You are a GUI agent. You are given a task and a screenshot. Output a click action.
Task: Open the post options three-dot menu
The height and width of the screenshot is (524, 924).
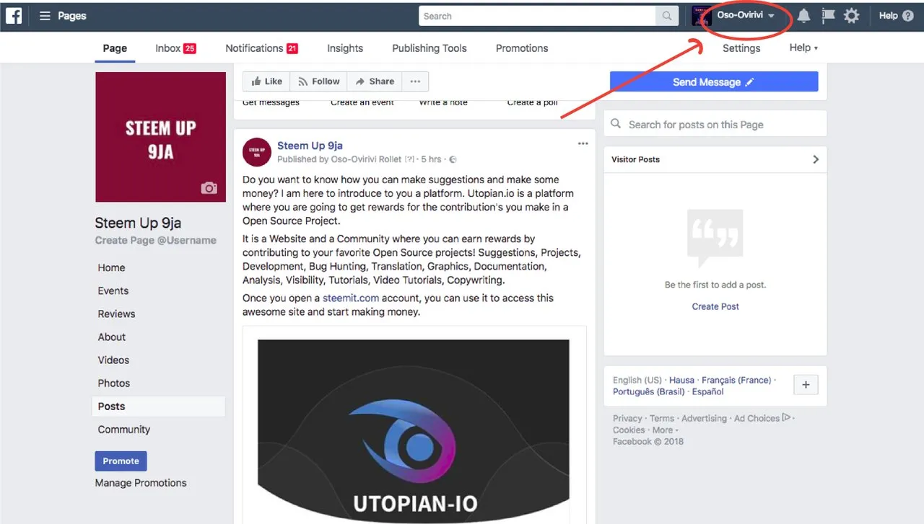coord(583,143)
